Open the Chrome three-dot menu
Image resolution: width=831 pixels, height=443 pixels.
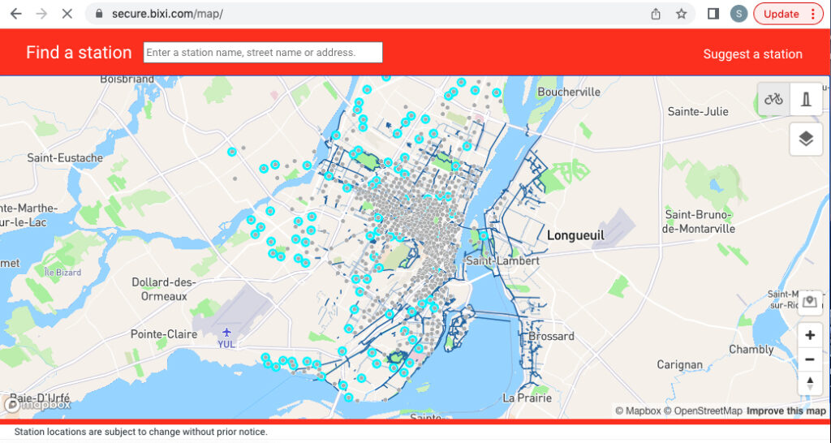813,14
